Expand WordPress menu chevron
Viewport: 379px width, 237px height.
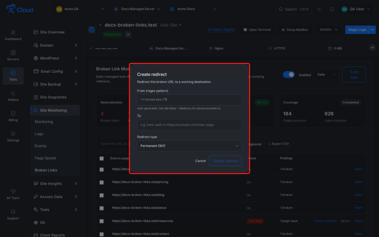coord(76,58)
